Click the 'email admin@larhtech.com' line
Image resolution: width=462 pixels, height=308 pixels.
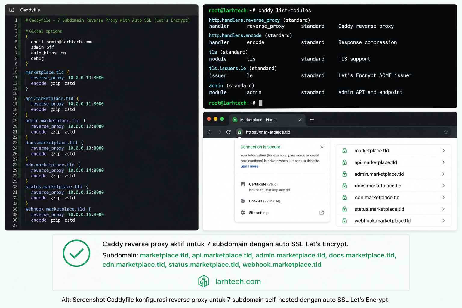[x=61, y=42]
